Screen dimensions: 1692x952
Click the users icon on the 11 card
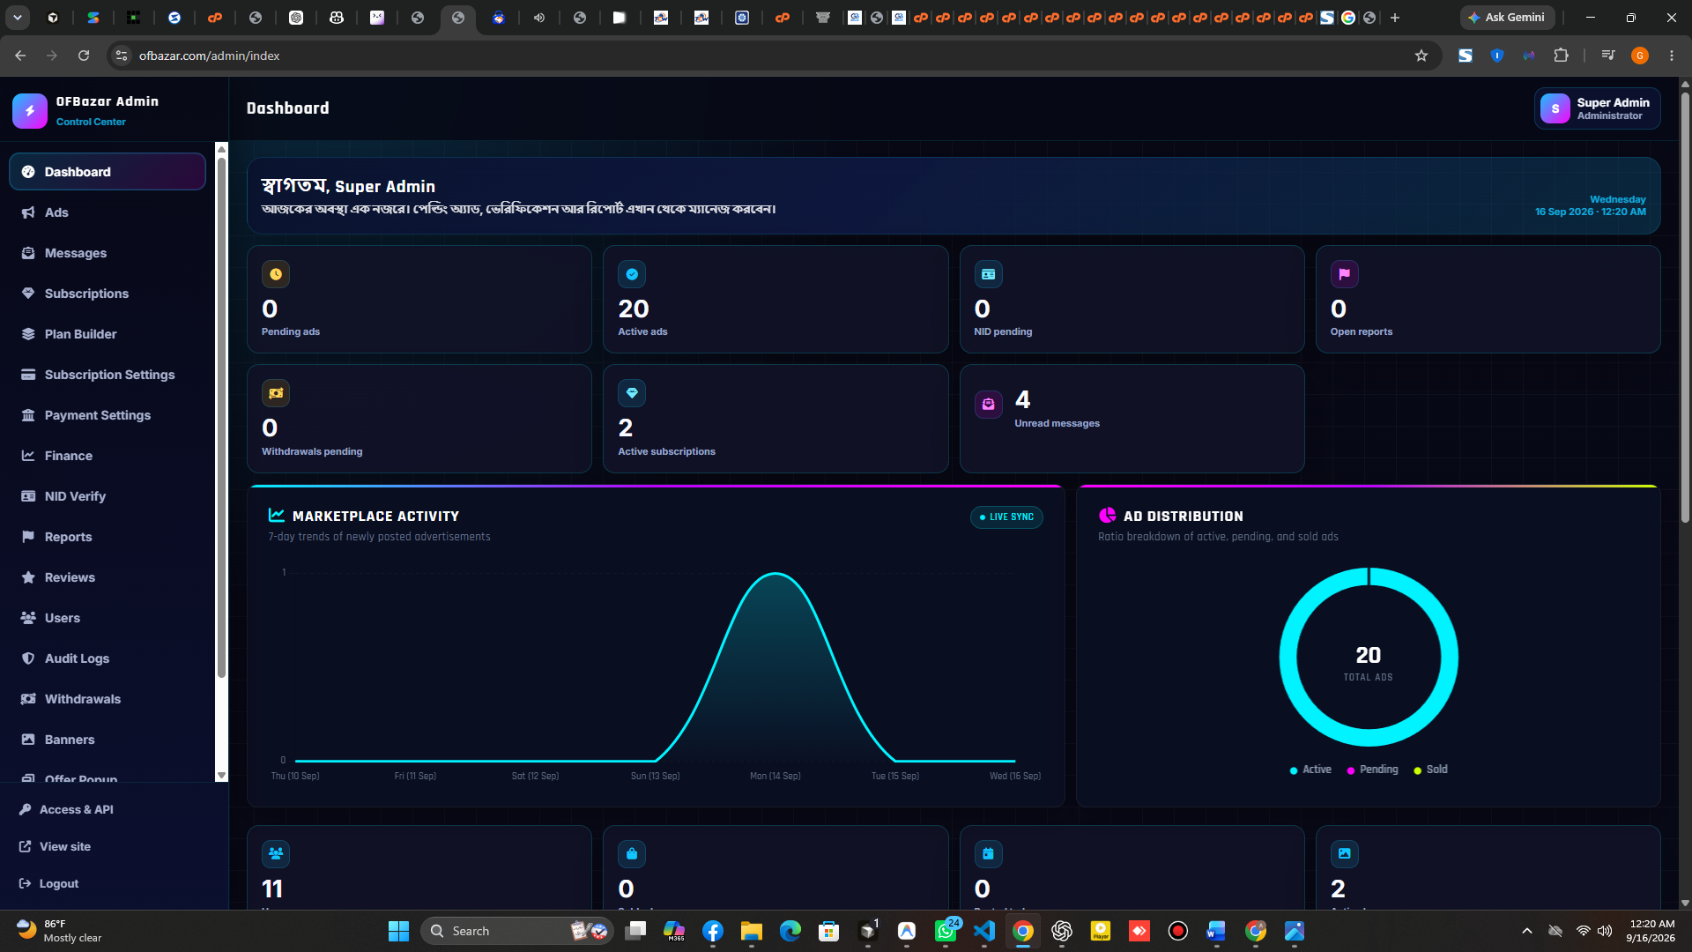click(276, 853)
